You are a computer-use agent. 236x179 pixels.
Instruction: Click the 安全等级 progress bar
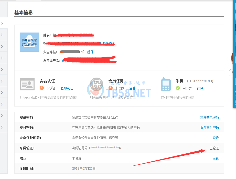(70, 52)
